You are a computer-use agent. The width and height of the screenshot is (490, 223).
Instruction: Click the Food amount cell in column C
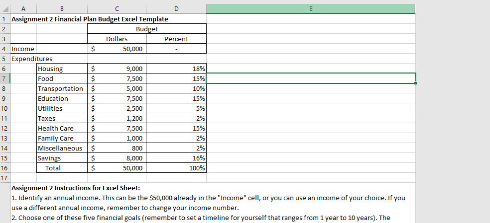(117, 78)
